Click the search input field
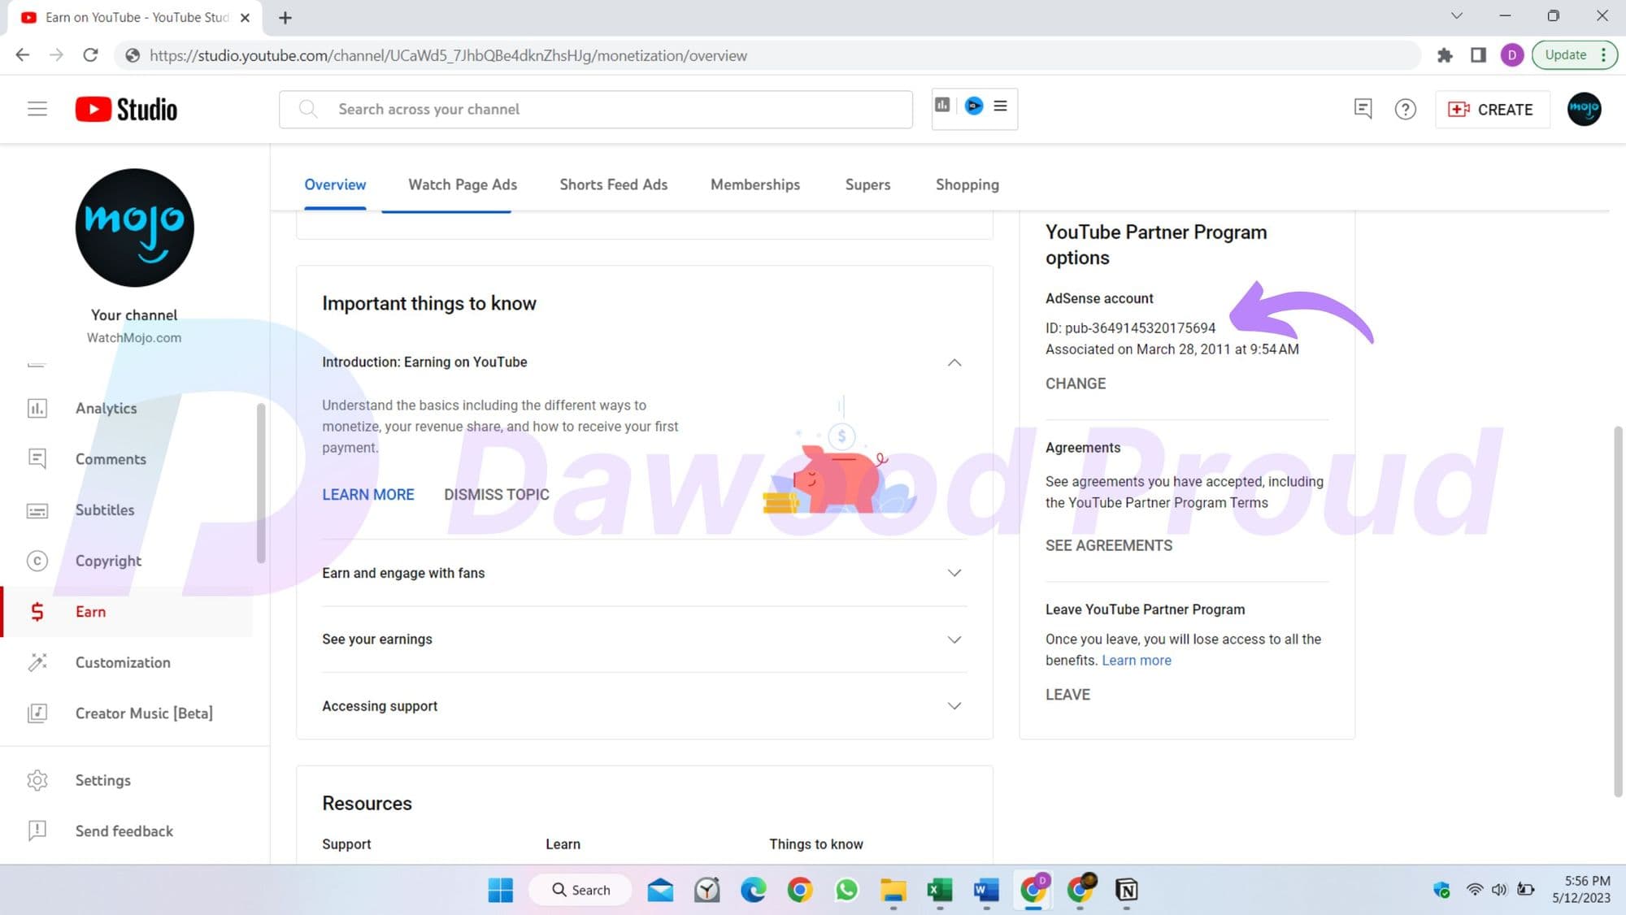 point(595,108)
